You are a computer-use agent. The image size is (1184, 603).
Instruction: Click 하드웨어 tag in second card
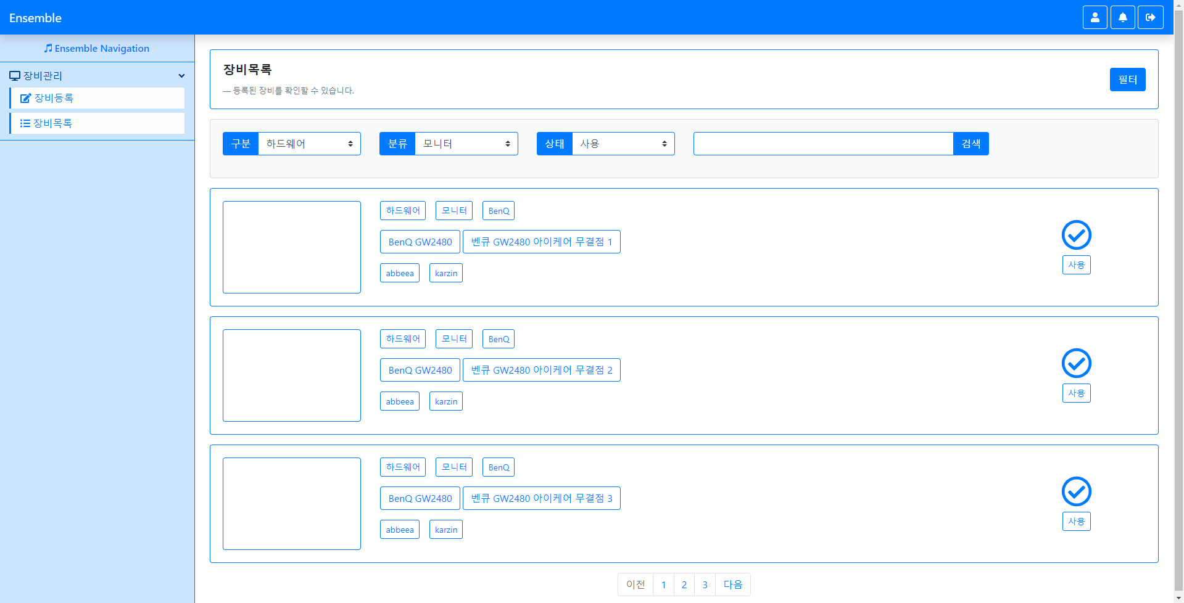[x=403, y=338]
